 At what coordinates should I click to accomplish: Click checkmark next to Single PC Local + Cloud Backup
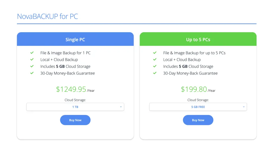(x=32, y=60)
